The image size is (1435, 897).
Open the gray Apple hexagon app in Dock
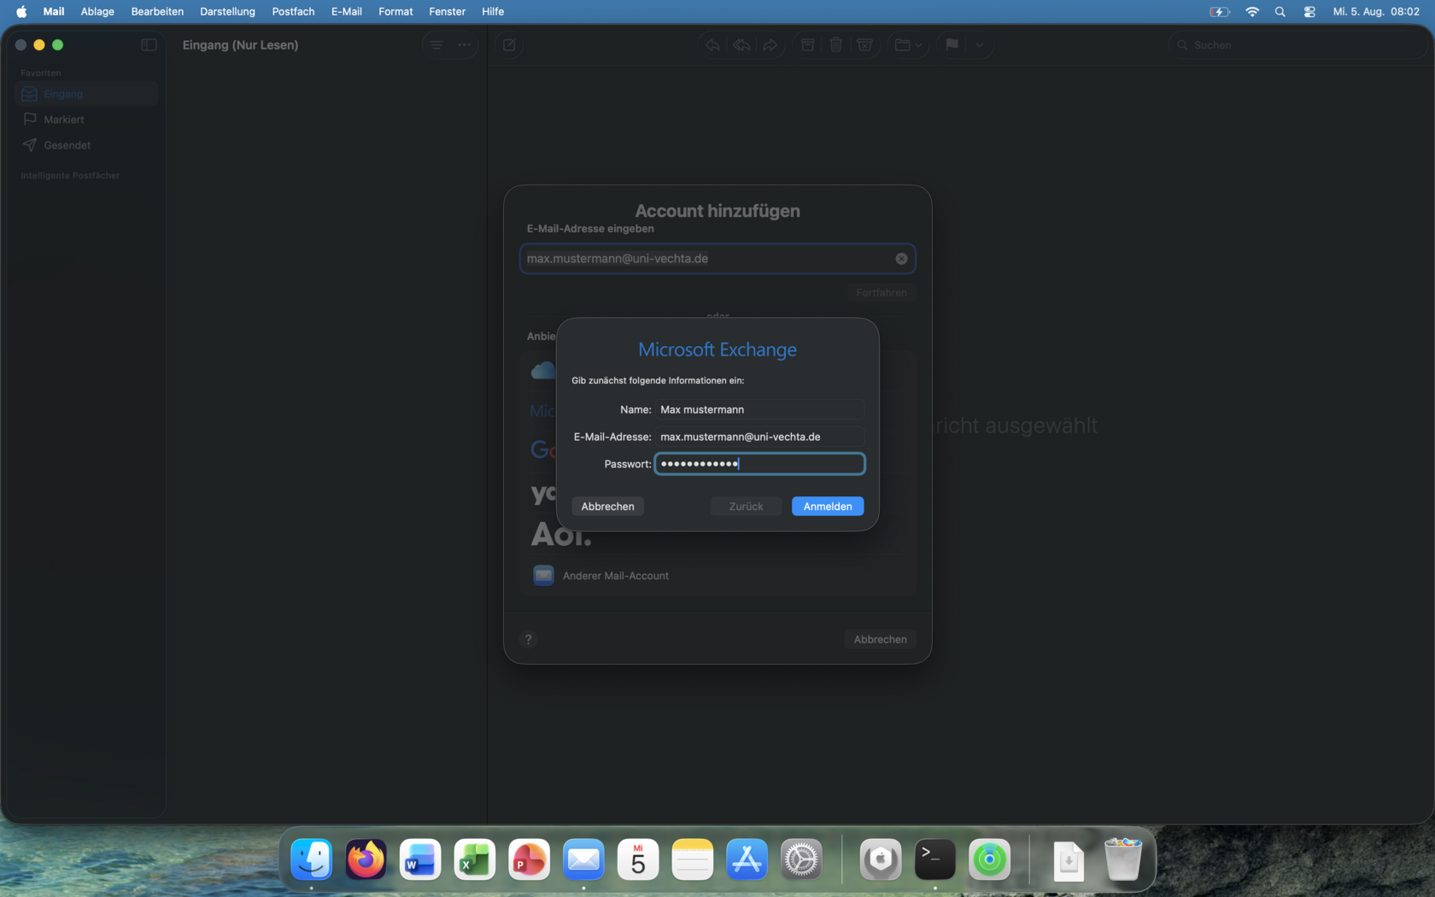(881, 859)
